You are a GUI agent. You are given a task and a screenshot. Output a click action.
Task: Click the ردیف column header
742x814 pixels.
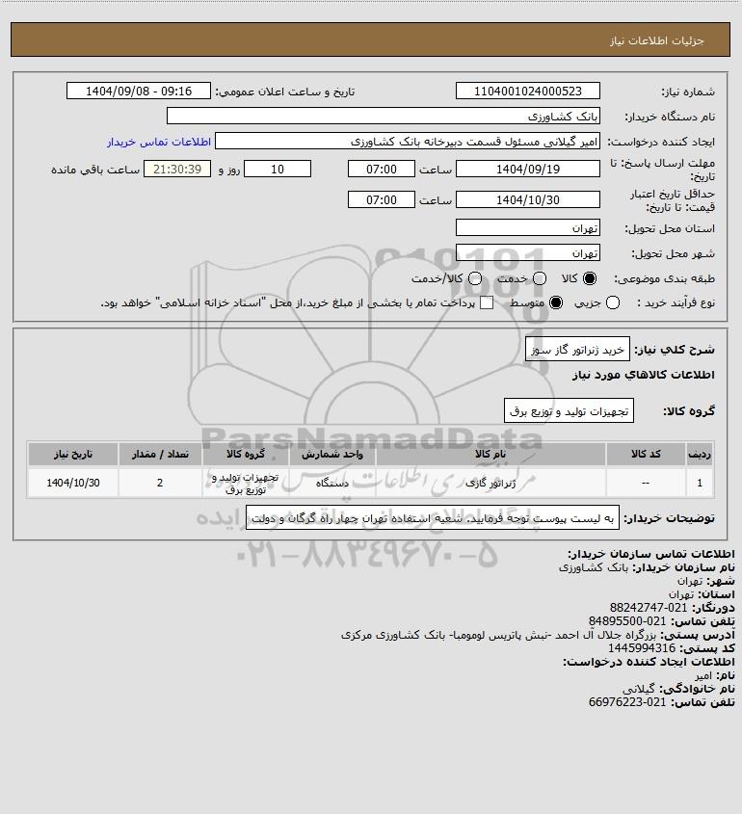[700, 455]
